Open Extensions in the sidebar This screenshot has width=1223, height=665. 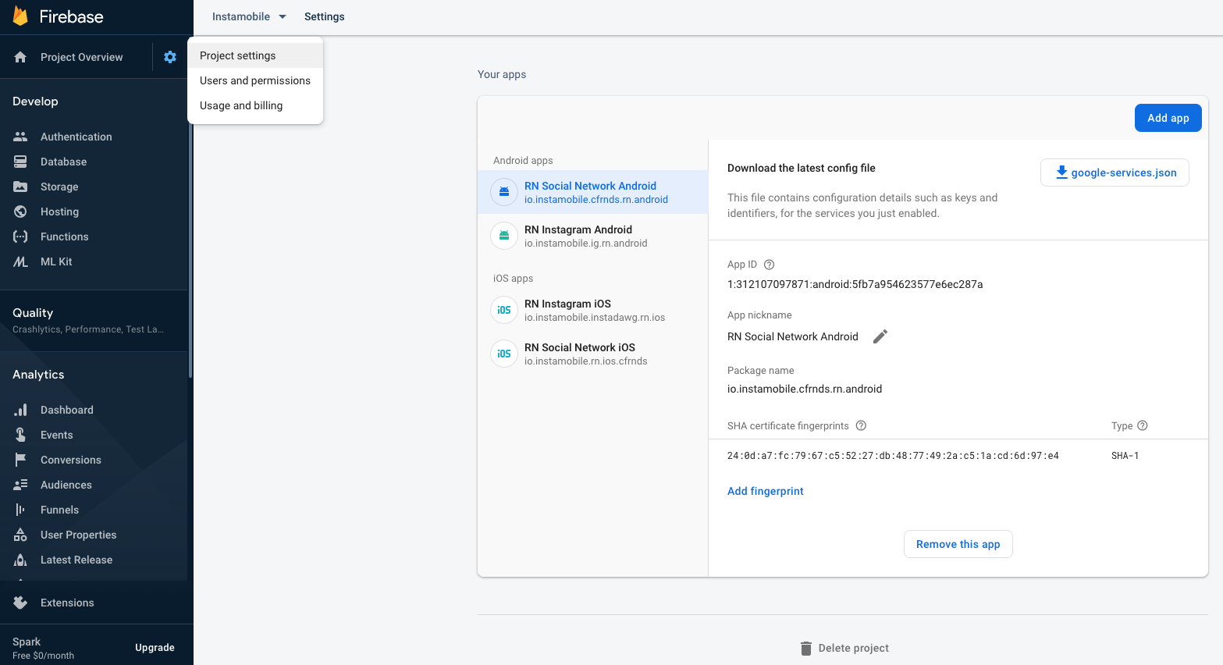(67, 603)
